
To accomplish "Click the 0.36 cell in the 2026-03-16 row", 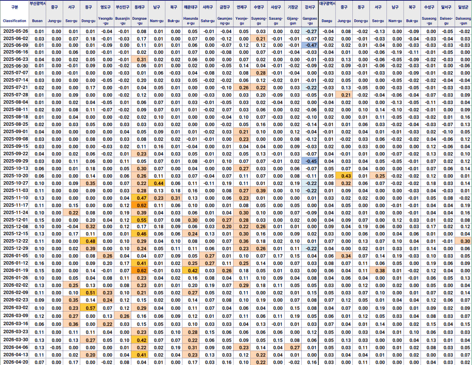I will pos(72,324).
